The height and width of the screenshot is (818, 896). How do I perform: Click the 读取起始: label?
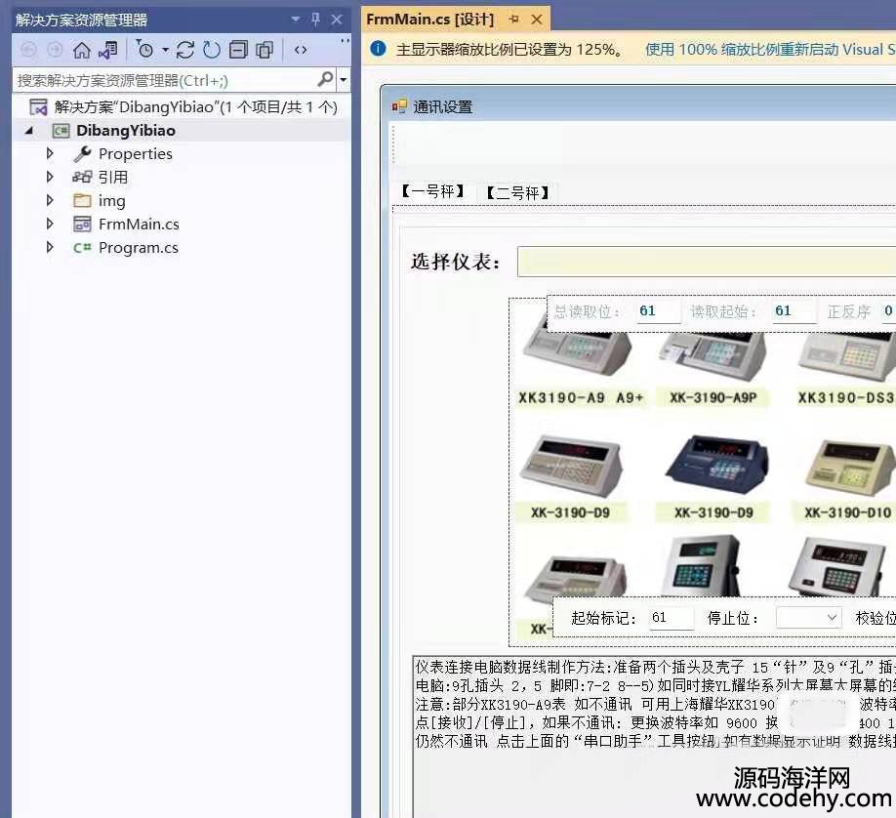[x=724, y=311]
